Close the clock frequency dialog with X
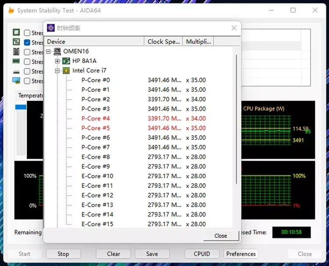The height and width of the screenshot is (266, 329). click(x=234, y=28)
